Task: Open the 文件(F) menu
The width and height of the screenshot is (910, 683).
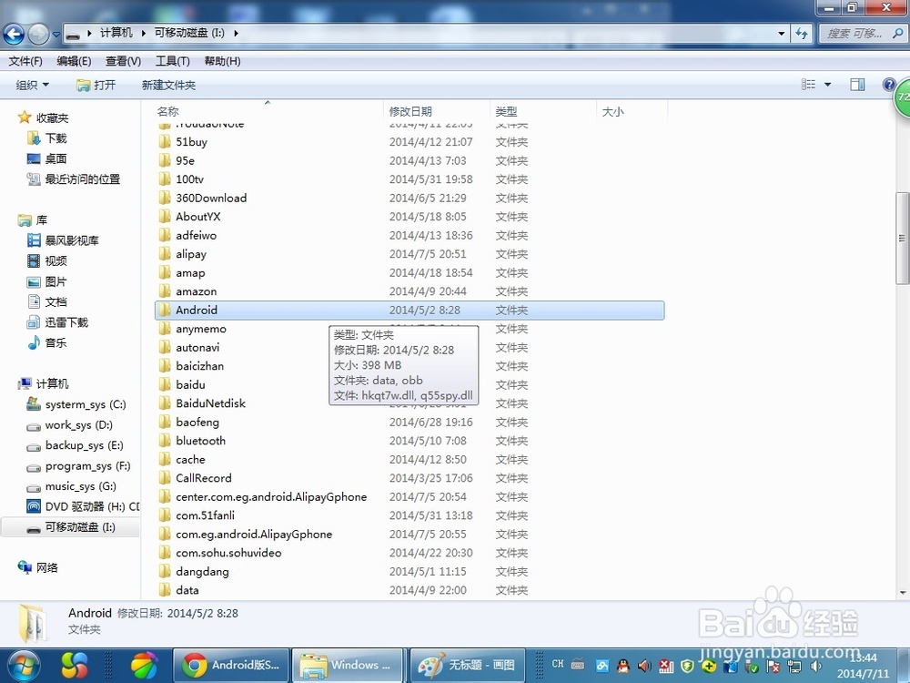Action: coord(25,61)
